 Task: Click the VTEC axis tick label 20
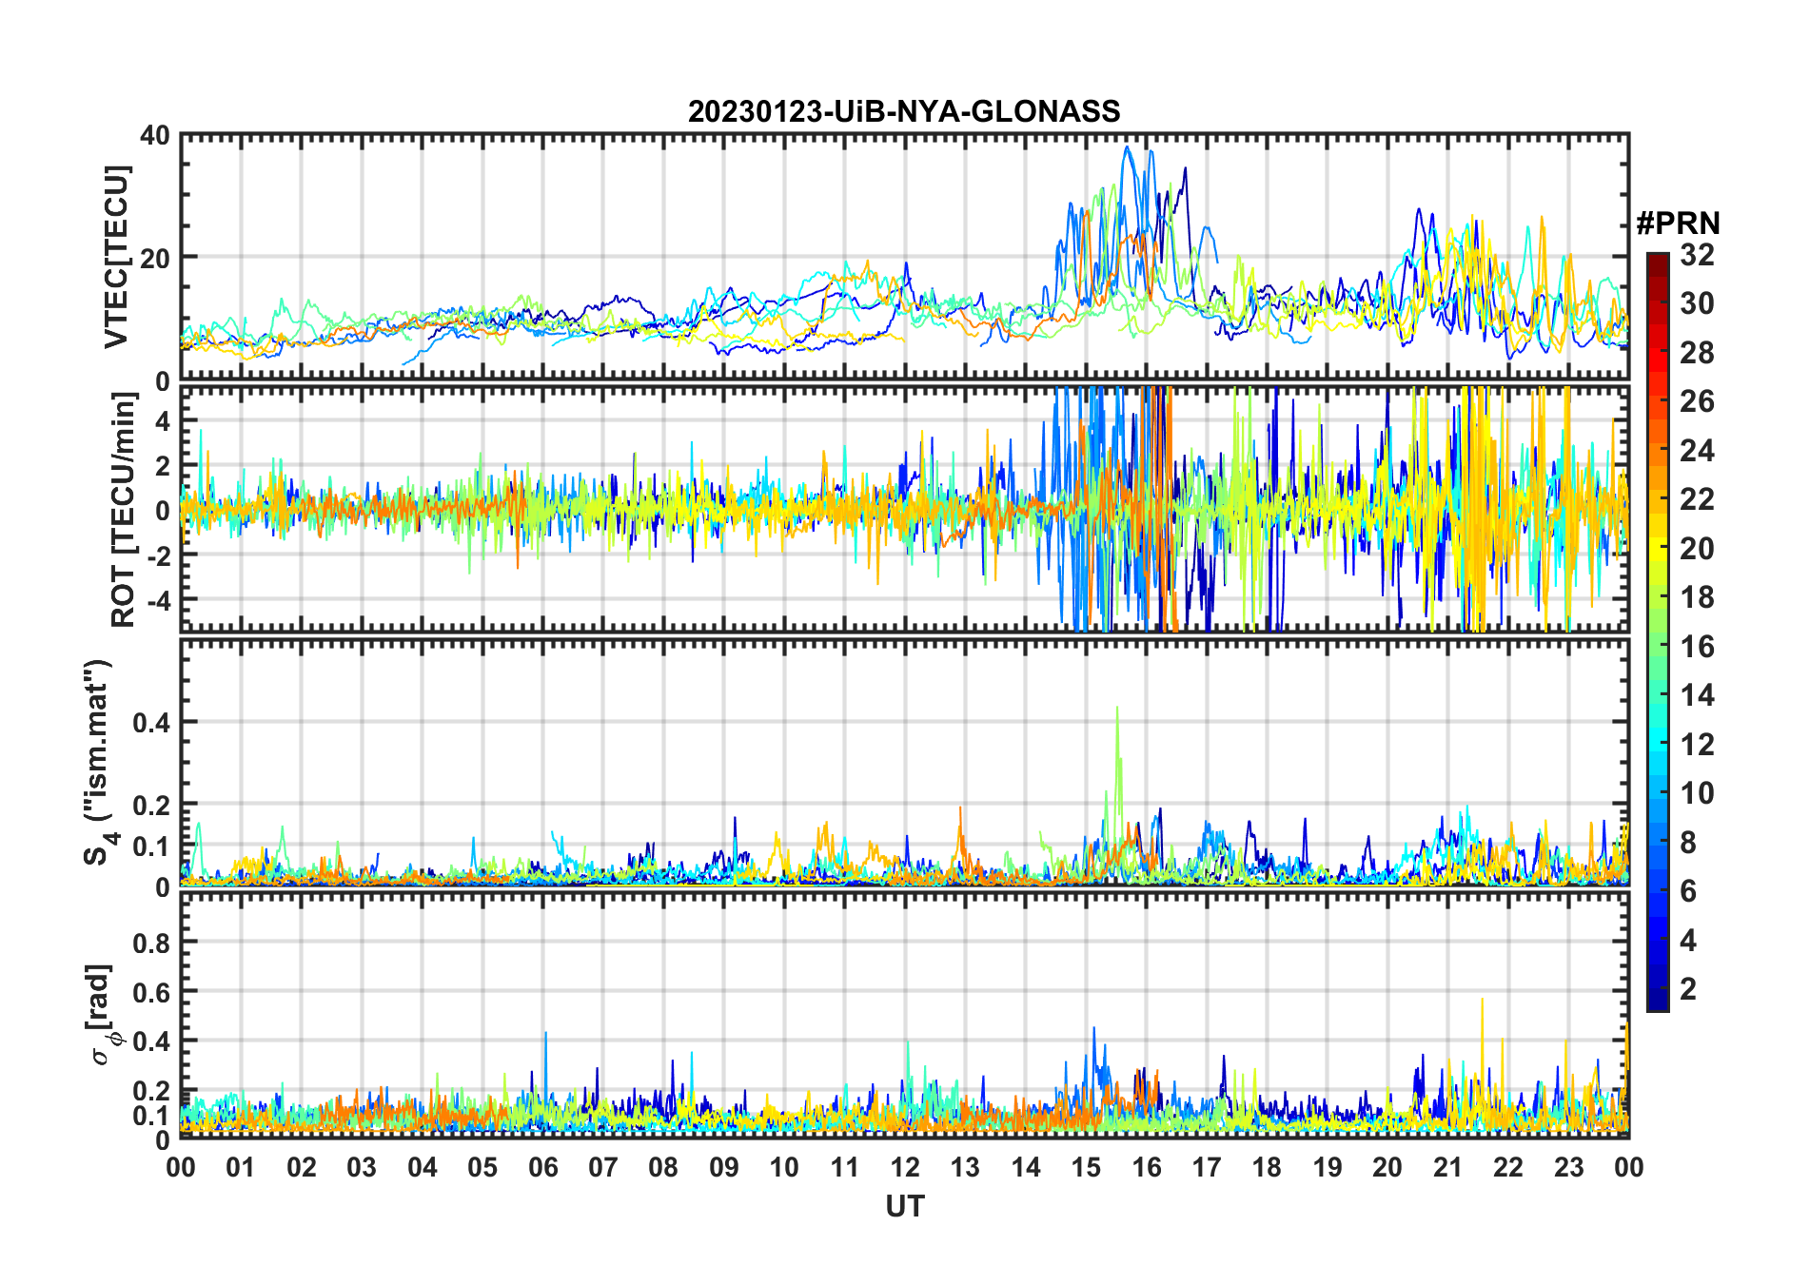click(x=155, y=258)
